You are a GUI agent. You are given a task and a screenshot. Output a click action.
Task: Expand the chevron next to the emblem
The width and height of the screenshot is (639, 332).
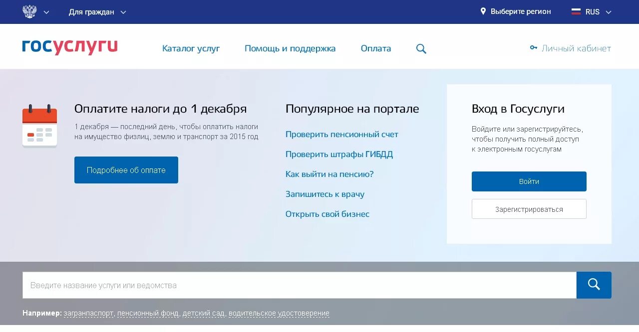[46, 12]
